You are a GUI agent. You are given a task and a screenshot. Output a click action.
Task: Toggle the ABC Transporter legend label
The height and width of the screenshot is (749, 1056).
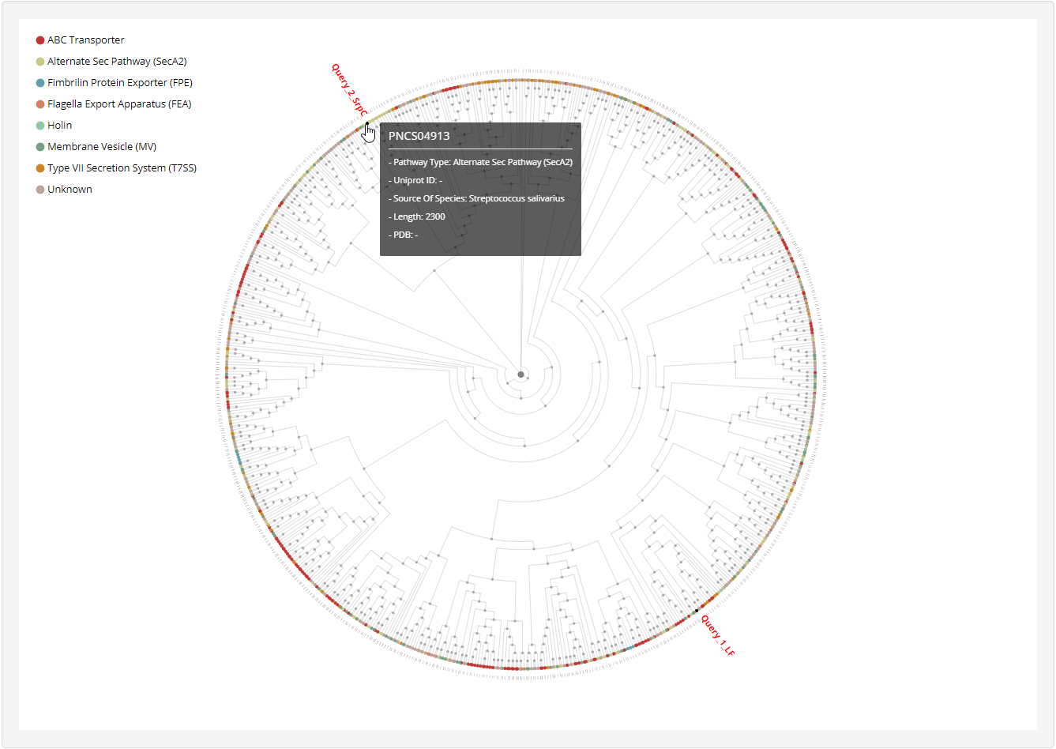coord(85,40)
